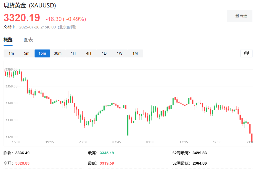
Task: Click the 最高 value 3345.19
Action: tap(107, 153)
